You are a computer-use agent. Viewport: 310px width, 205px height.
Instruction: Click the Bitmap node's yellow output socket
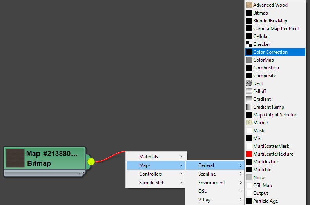(91, 162)
